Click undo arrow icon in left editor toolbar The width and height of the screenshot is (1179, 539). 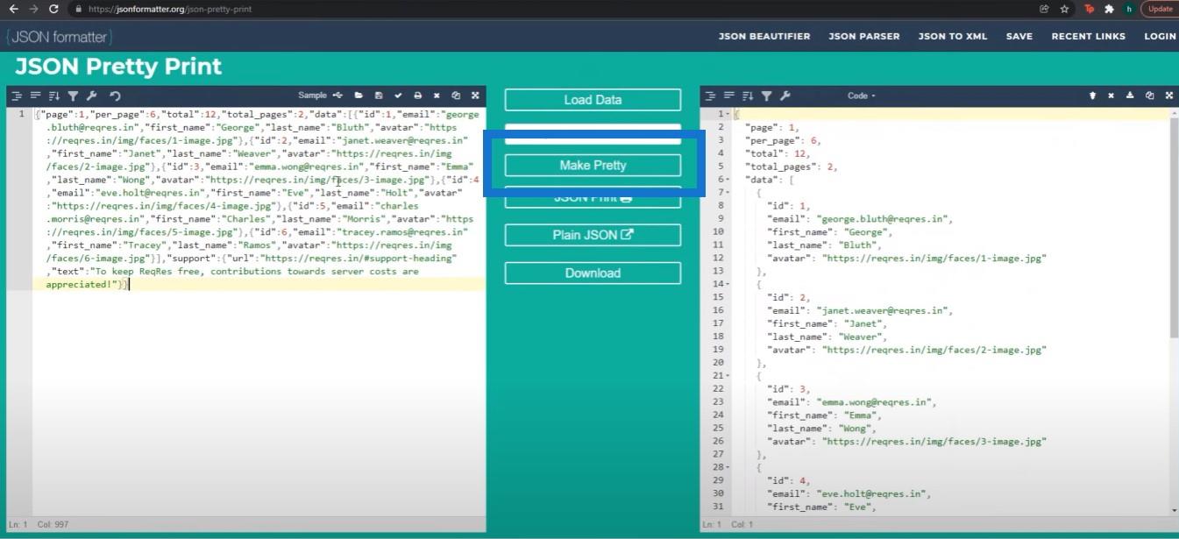(115, 96)
